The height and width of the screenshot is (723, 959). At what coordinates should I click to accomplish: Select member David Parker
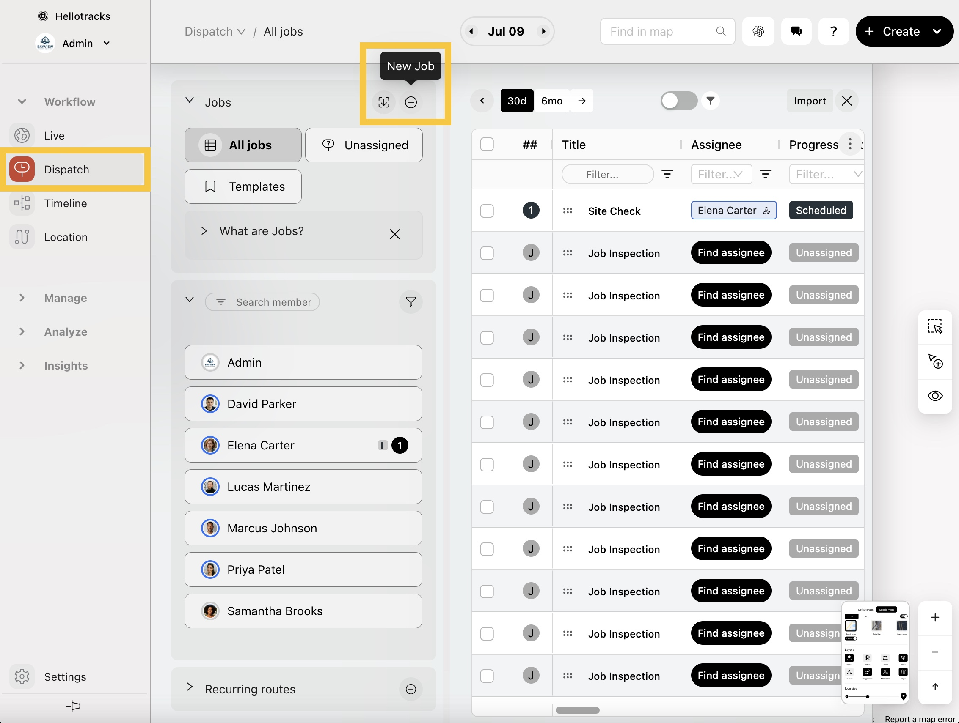pos(303,404)
